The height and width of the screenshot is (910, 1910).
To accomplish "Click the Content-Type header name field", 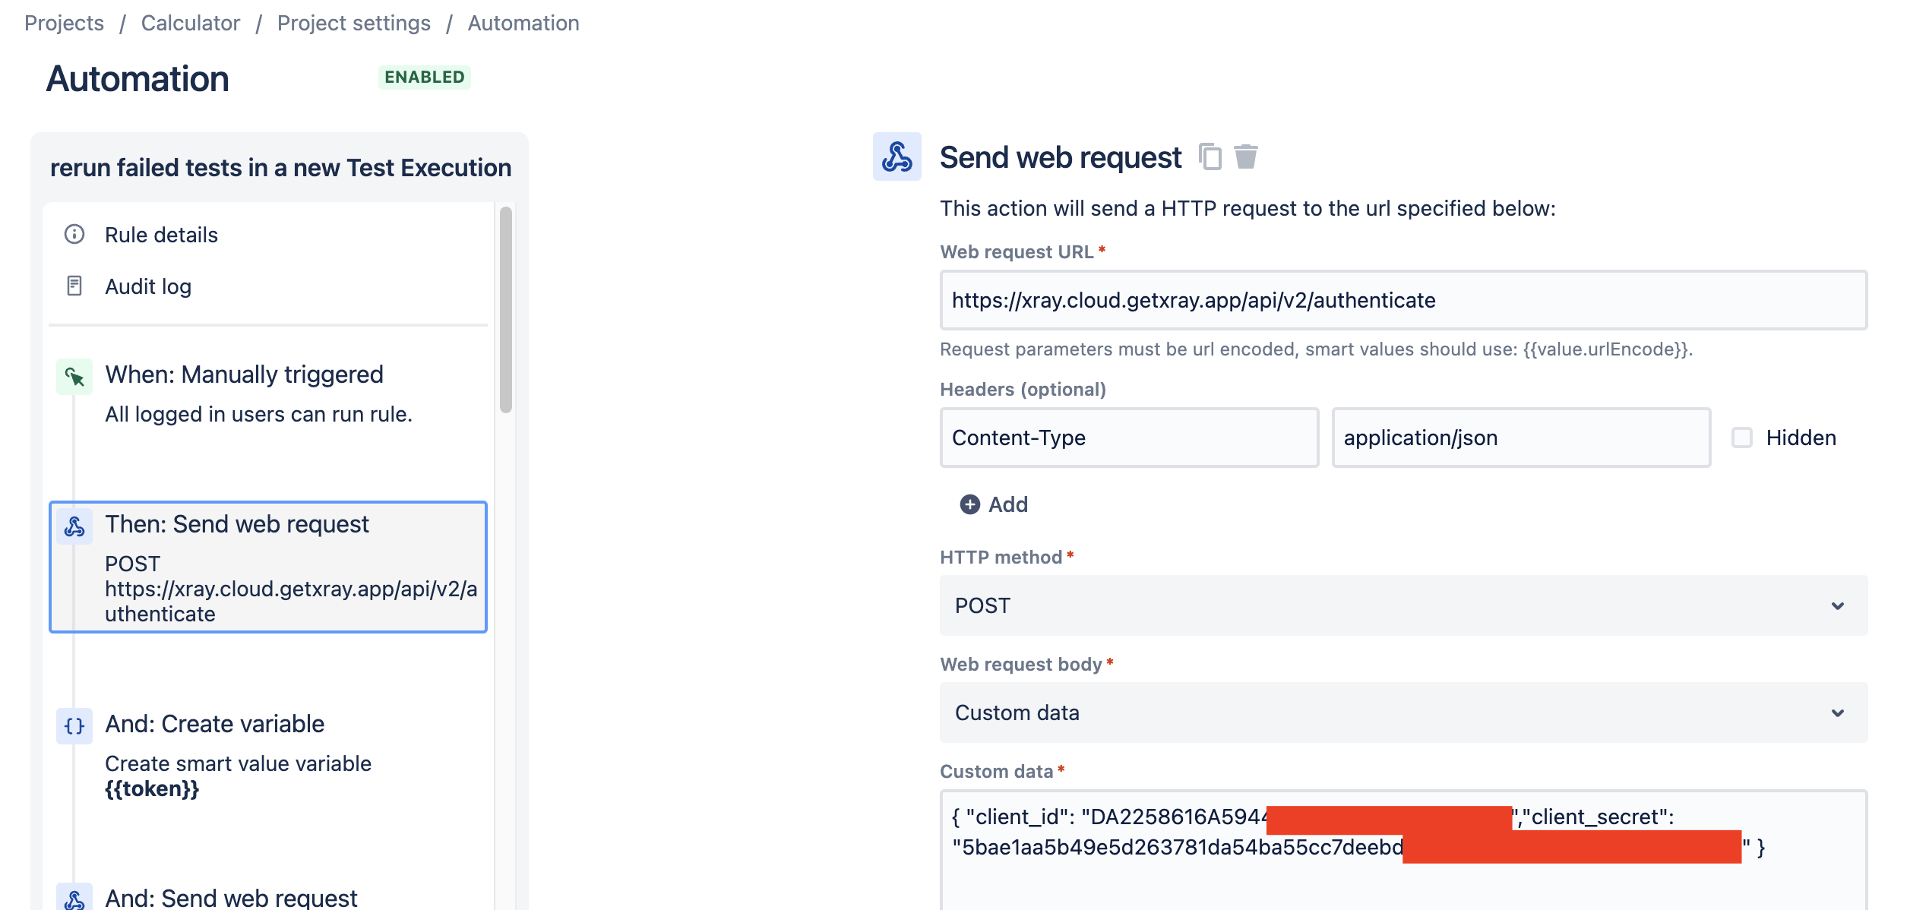I will pos(1129,438).
